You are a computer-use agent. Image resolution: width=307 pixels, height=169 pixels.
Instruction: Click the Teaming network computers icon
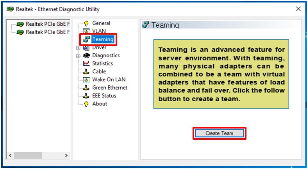pyautogui.click(x=86, y=39)
